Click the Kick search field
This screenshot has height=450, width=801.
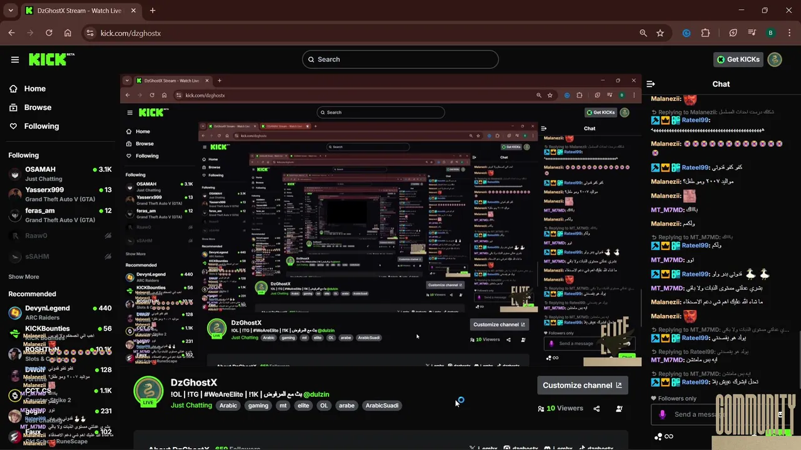[x=400, y=59]
